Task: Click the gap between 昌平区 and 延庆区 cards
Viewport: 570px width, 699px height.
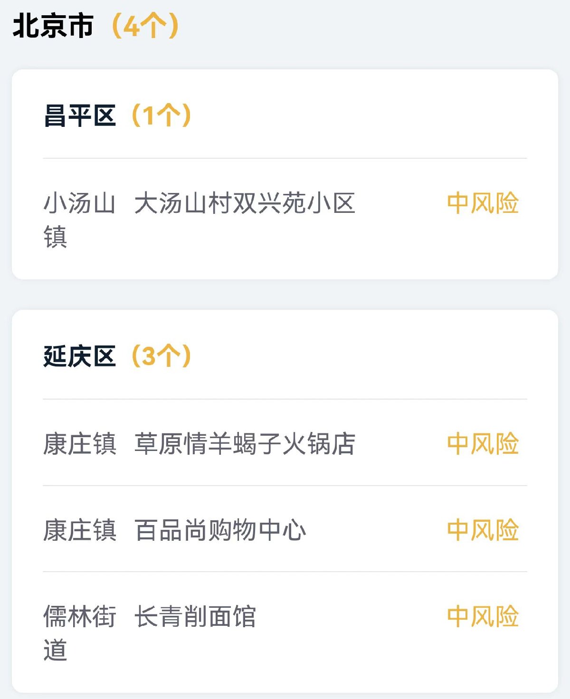Action: click(285, 295)
